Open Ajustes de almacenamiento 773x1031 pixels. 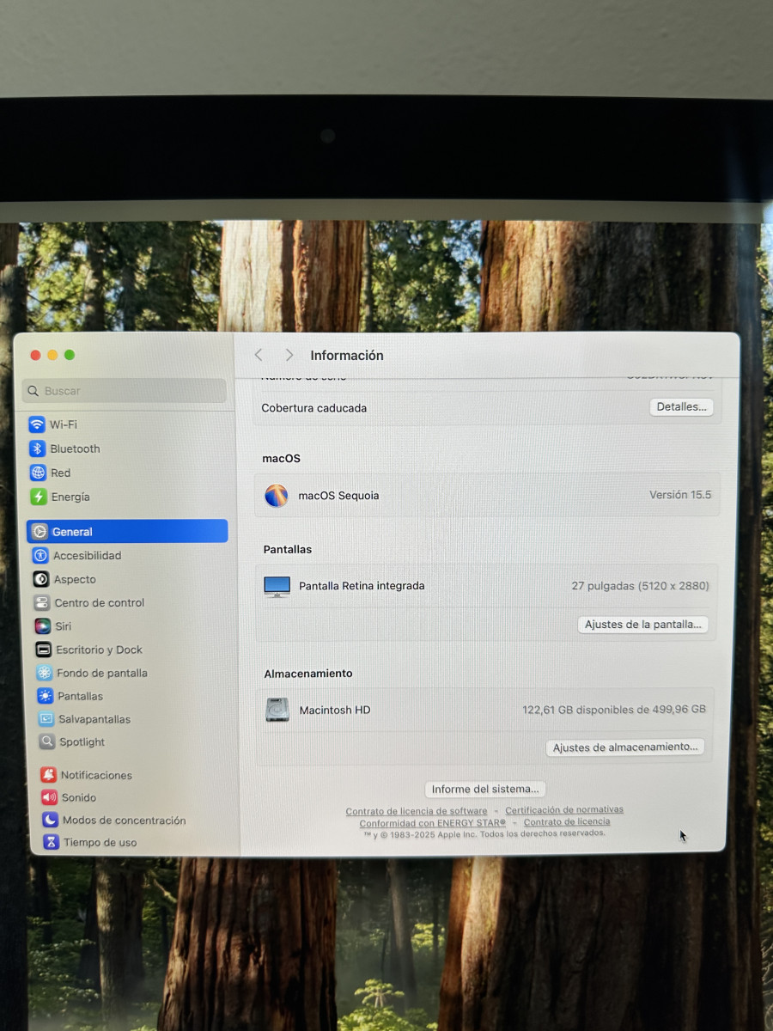point(625,747)
